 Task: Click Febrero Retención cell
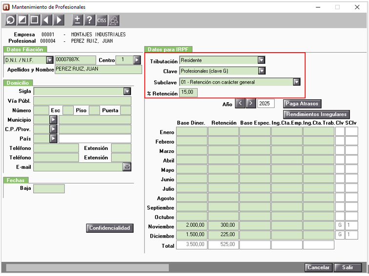(x=224, y=141)
